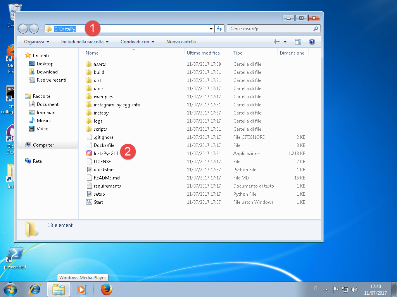Viewport: 397px width, 297px height.
Task: Select the scripts folder icon
Action: point(89,129)
